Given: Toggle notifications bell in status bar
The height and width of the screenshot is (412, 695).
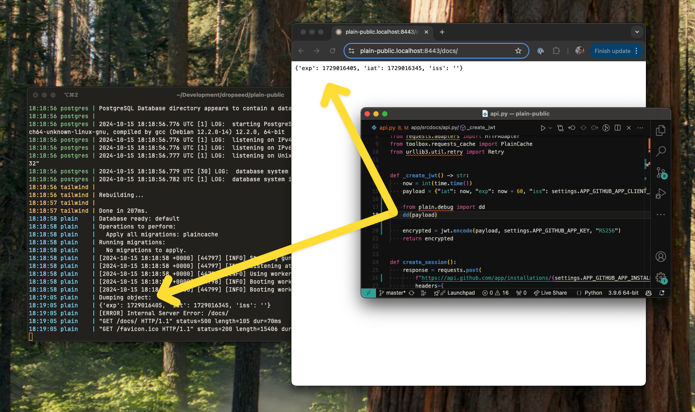Looking at the screenshot, I should [662, 293].
